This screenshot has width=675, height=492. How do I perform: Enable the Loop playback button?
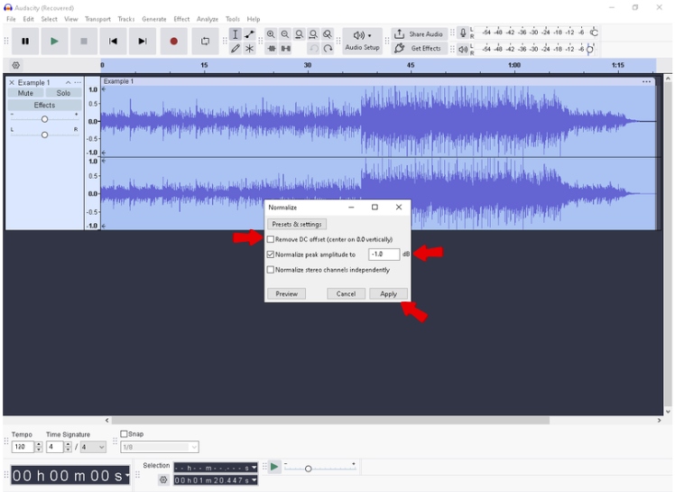pyautogui.click(x=205, y=41)
